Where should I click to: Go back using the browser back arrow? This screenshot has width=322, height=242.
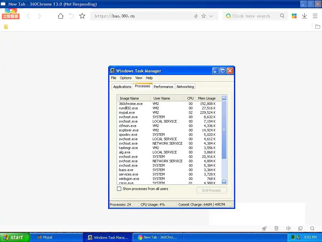coord(28,16)
